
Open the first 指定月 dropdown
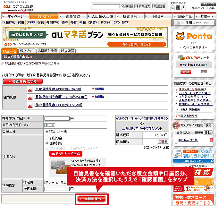tap(50, 182)
